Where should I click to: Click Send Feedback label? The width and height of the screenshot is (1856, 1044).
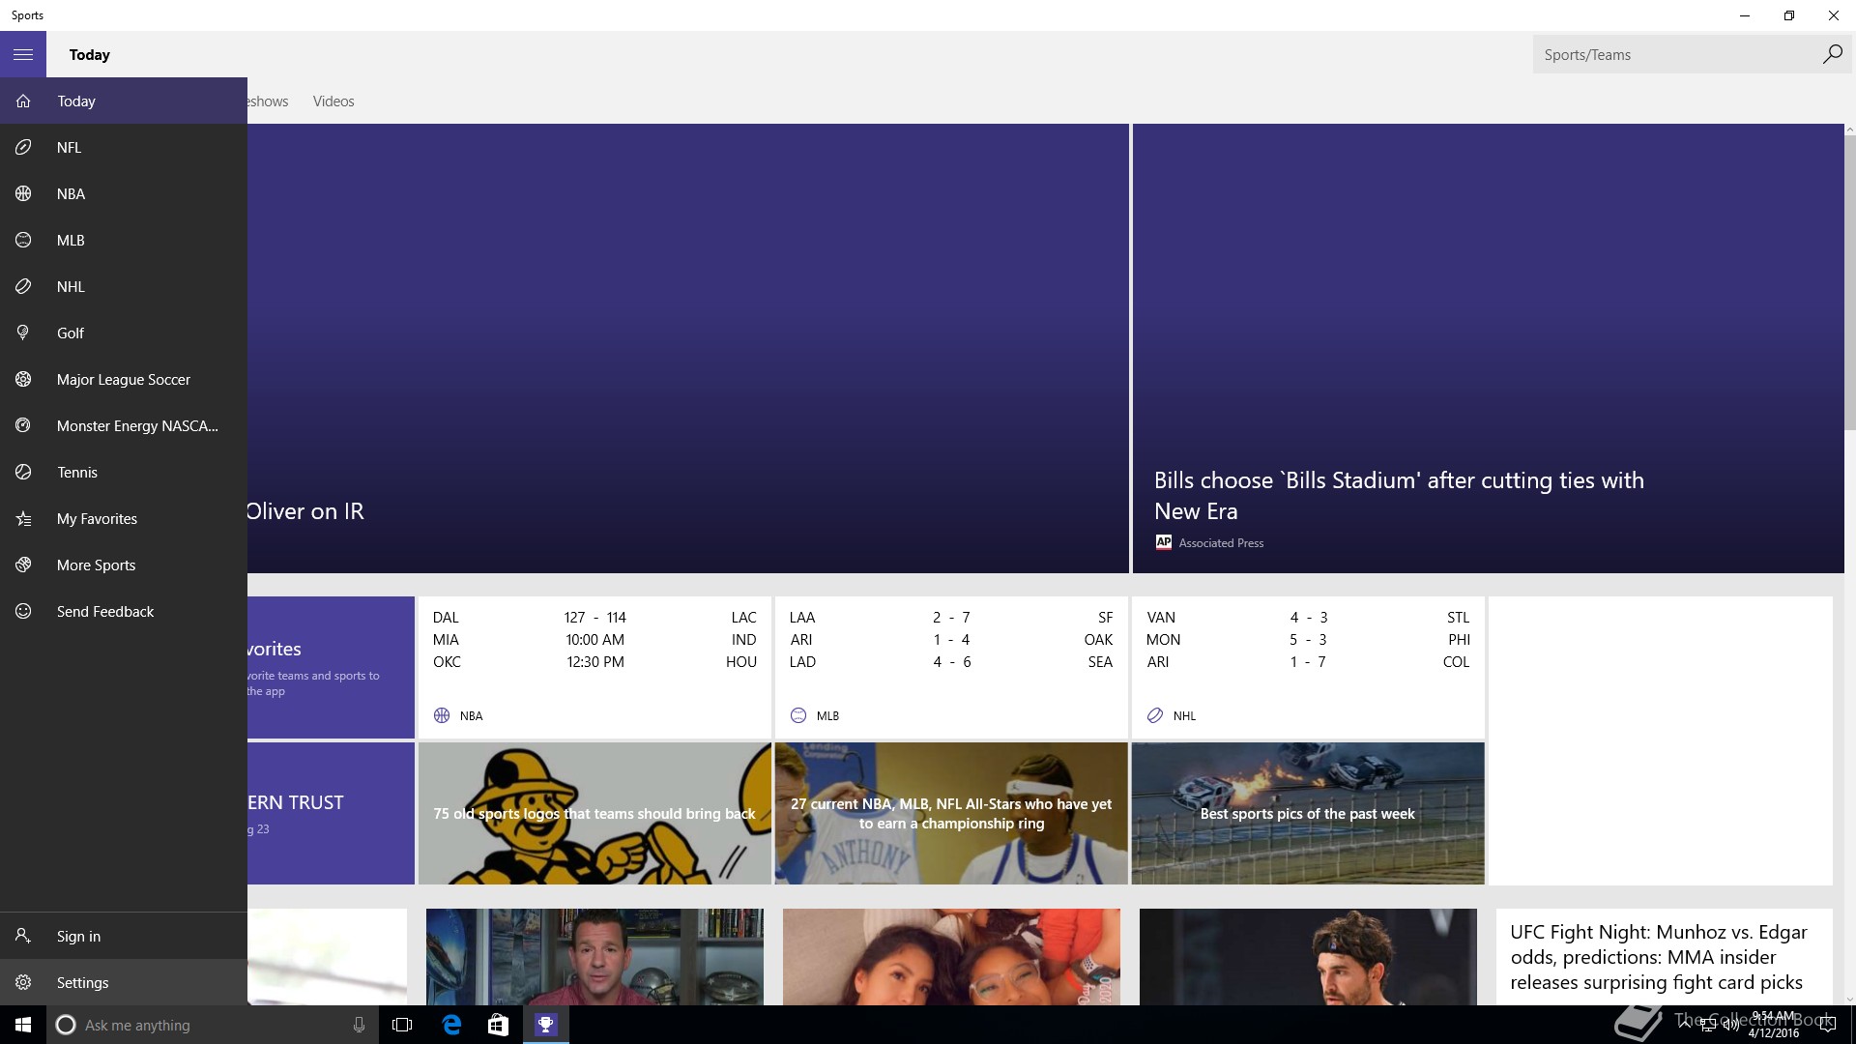(x=105, y=611)
